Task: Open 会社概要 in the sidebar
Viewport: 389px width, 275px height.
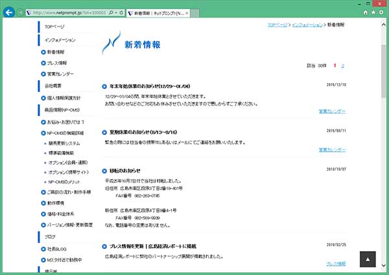Action: coord(53,86)
